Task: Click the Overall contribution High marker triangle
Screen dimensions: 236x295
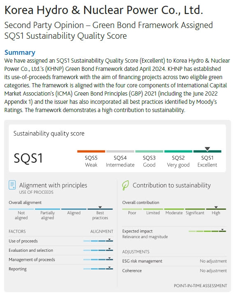Action: coord(216,207)
